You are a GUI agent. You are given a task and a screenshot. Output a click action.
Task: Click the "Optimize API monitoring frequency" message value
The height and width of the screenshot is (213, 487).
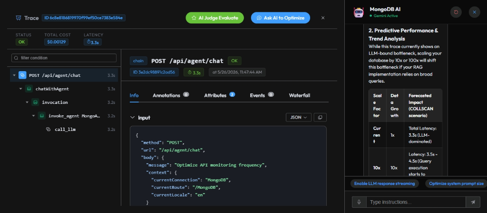click(219, 165)
